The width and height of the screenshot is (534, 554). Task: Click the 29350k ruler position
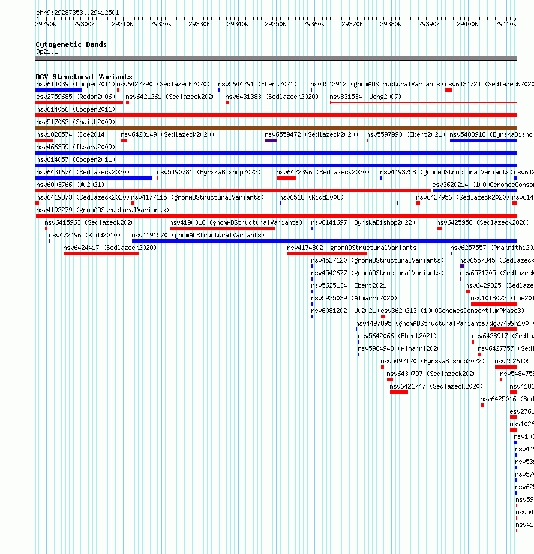[275, 24]
